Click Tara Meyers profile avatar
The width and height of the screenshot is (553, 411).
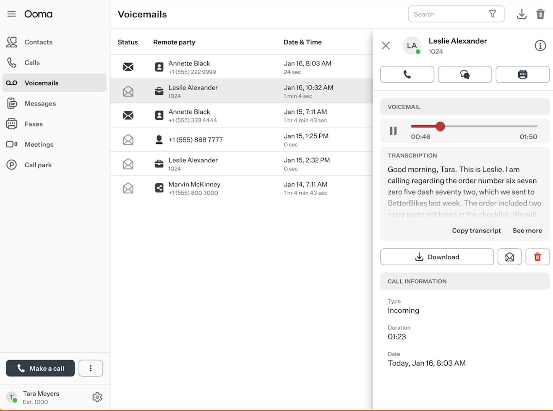[12, 397]
